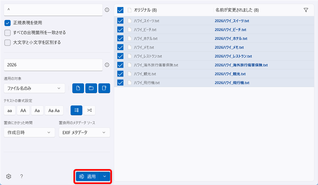Screen dimensions: 318x185
Task: Open the ファイル名のみ dropdown
Action: click(x=34, y=88)
